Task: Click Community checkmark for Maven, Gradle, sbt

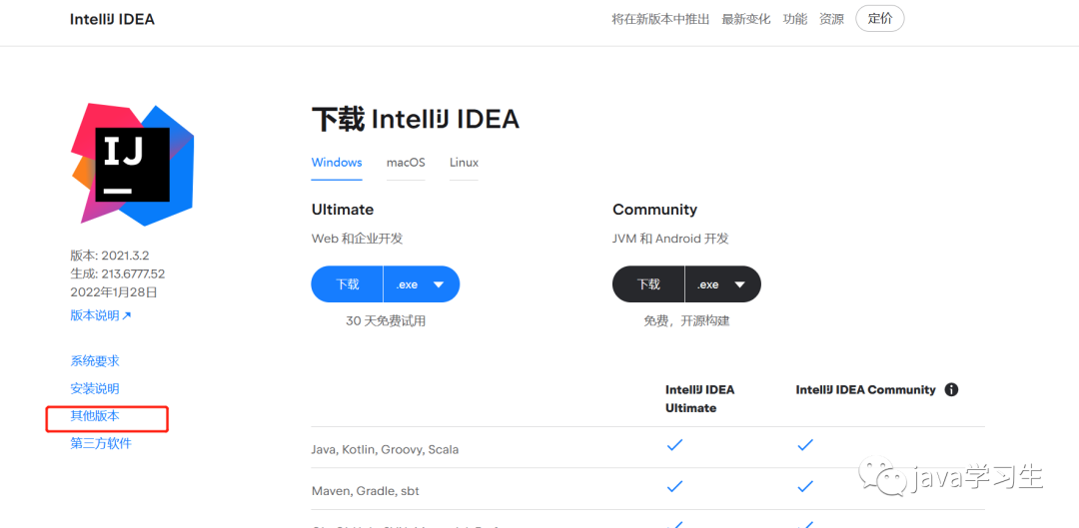Action: [x=805, y=486]
